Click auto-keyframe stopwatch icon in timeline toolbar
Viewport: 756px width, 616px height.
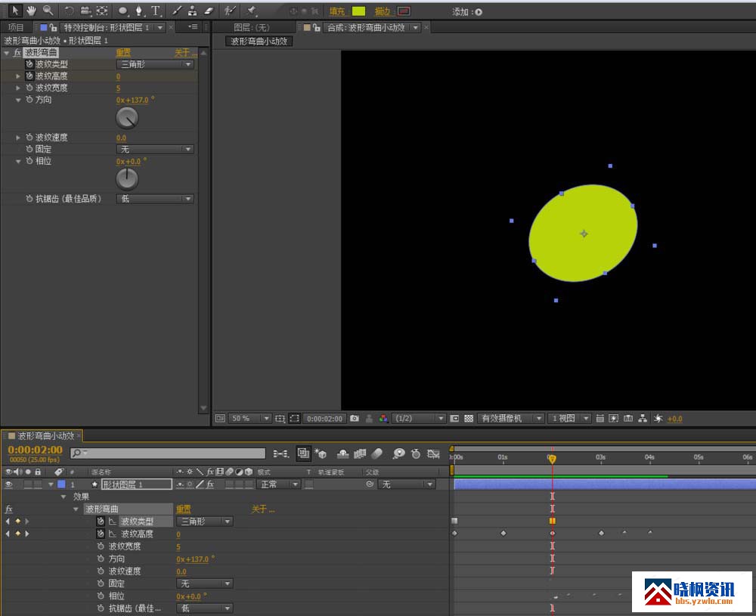point(416,453)
